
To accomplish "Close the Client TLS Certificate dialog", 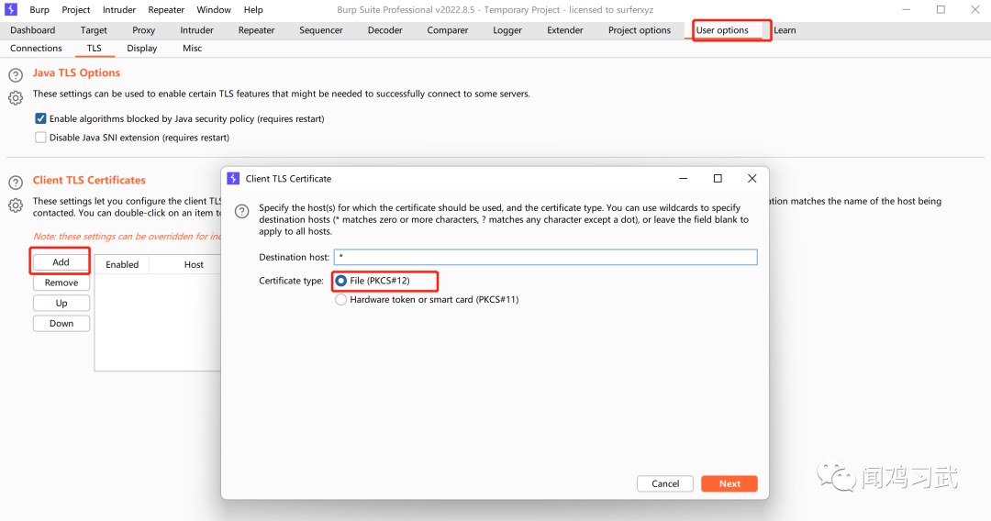I will pos(752,179).
